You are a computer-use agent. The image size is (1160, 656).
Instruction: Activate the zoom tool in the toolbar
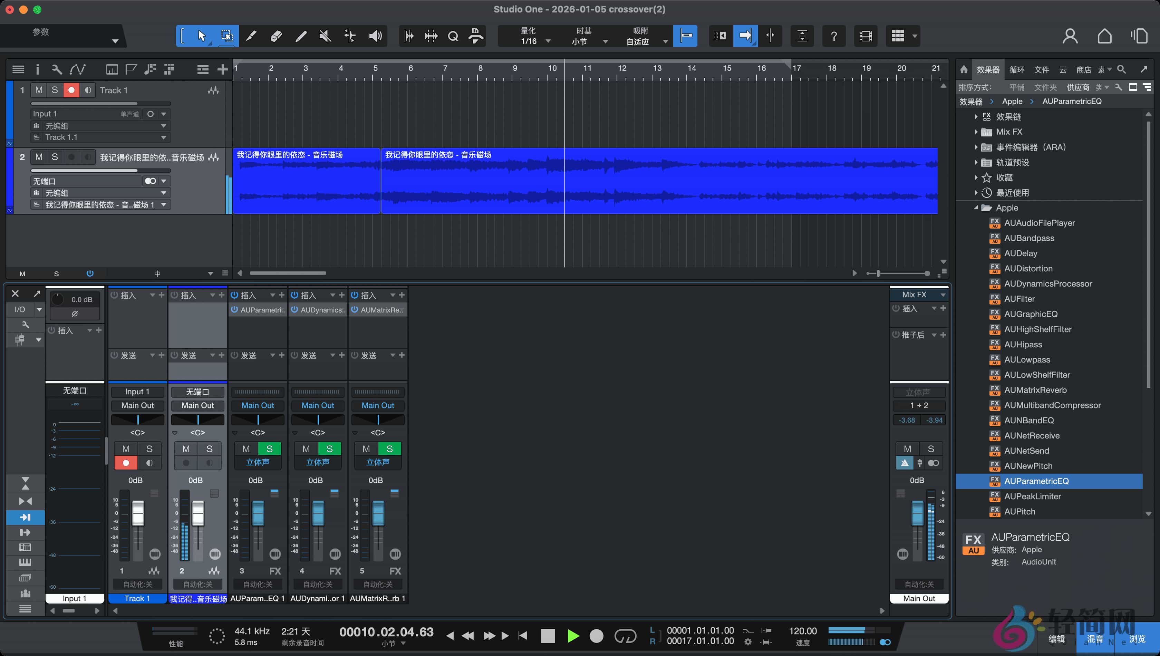[x=453, y=36]
